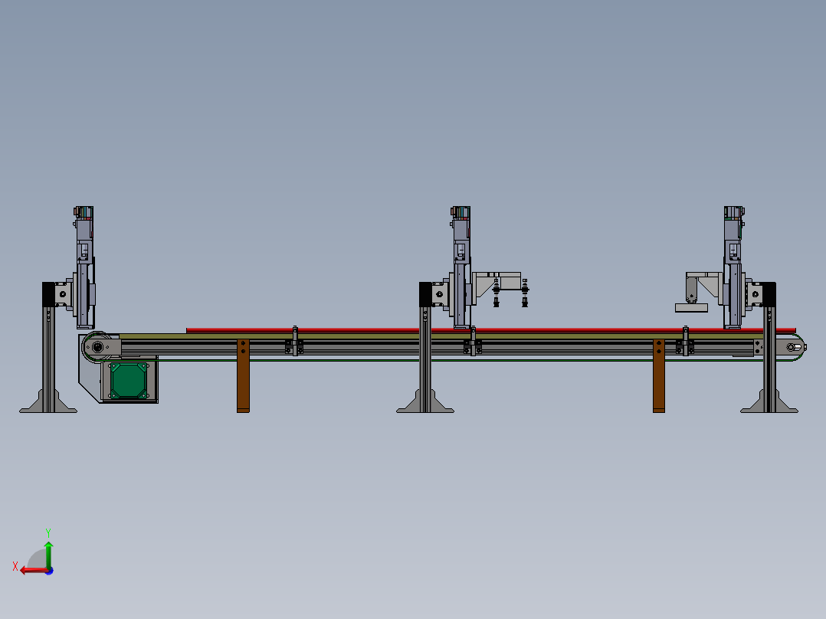Click the red X axis arrow of triad
This screenshot has height=619, width=826.
pyautogui.click(x=34, y=570)
